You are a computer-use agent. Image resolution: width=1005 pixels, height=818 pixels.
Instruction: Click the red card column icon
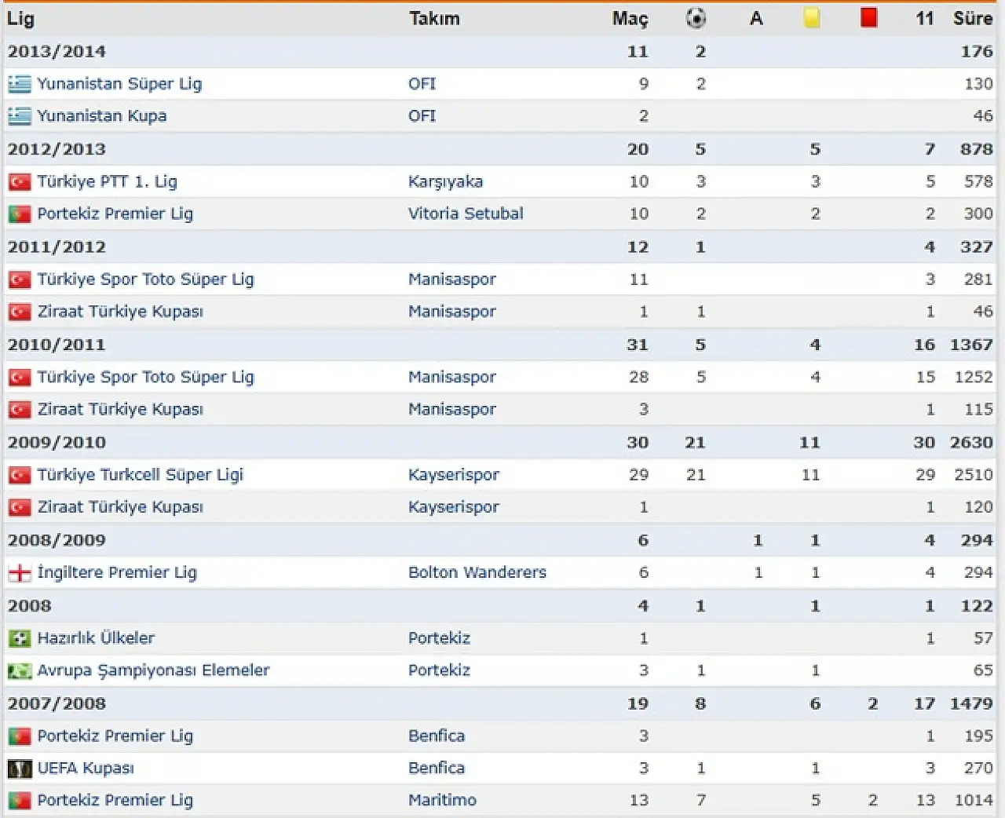tap(868, 17)
